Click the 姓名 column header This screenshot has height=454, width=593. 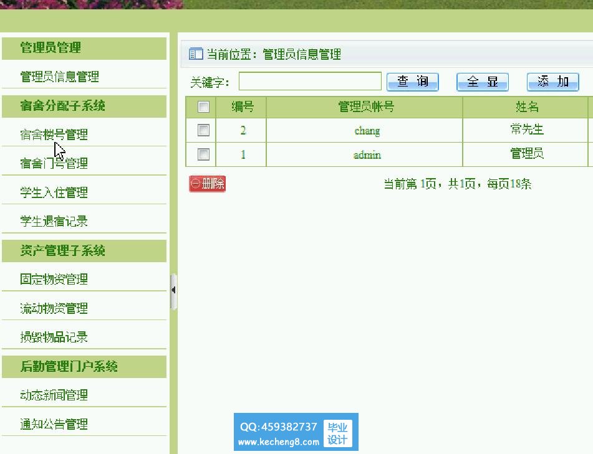coord(527,107)
